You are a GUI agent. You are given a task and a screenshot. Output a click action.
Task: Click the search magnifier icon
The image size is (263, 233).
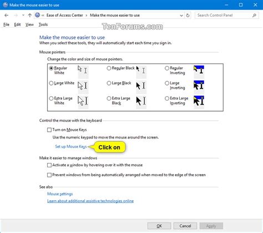point(254,16)
